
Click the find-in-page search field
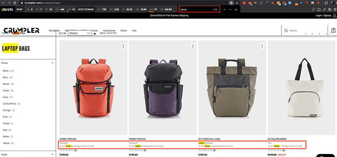point(199,9)
